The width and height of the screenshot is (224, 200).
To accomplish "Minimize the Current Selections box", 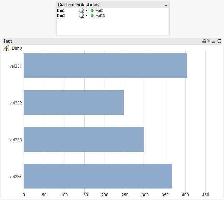I will [x=166, y=5].
